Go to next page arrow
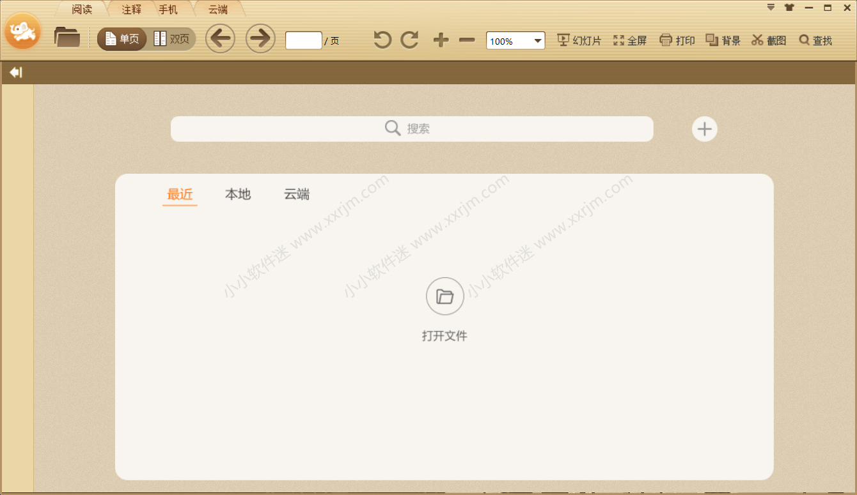857x495 pixels. click(x=260, y=39)
